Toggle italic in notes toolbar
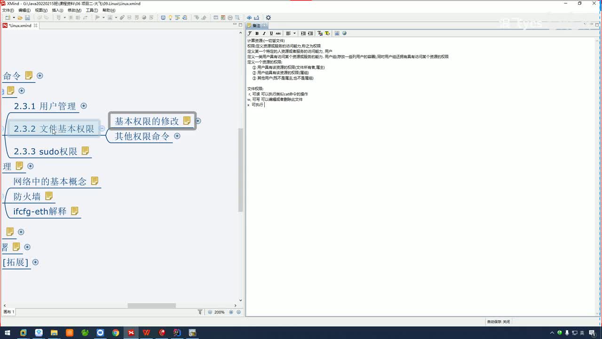The image size is (602, 339). [x=264, y=33]
